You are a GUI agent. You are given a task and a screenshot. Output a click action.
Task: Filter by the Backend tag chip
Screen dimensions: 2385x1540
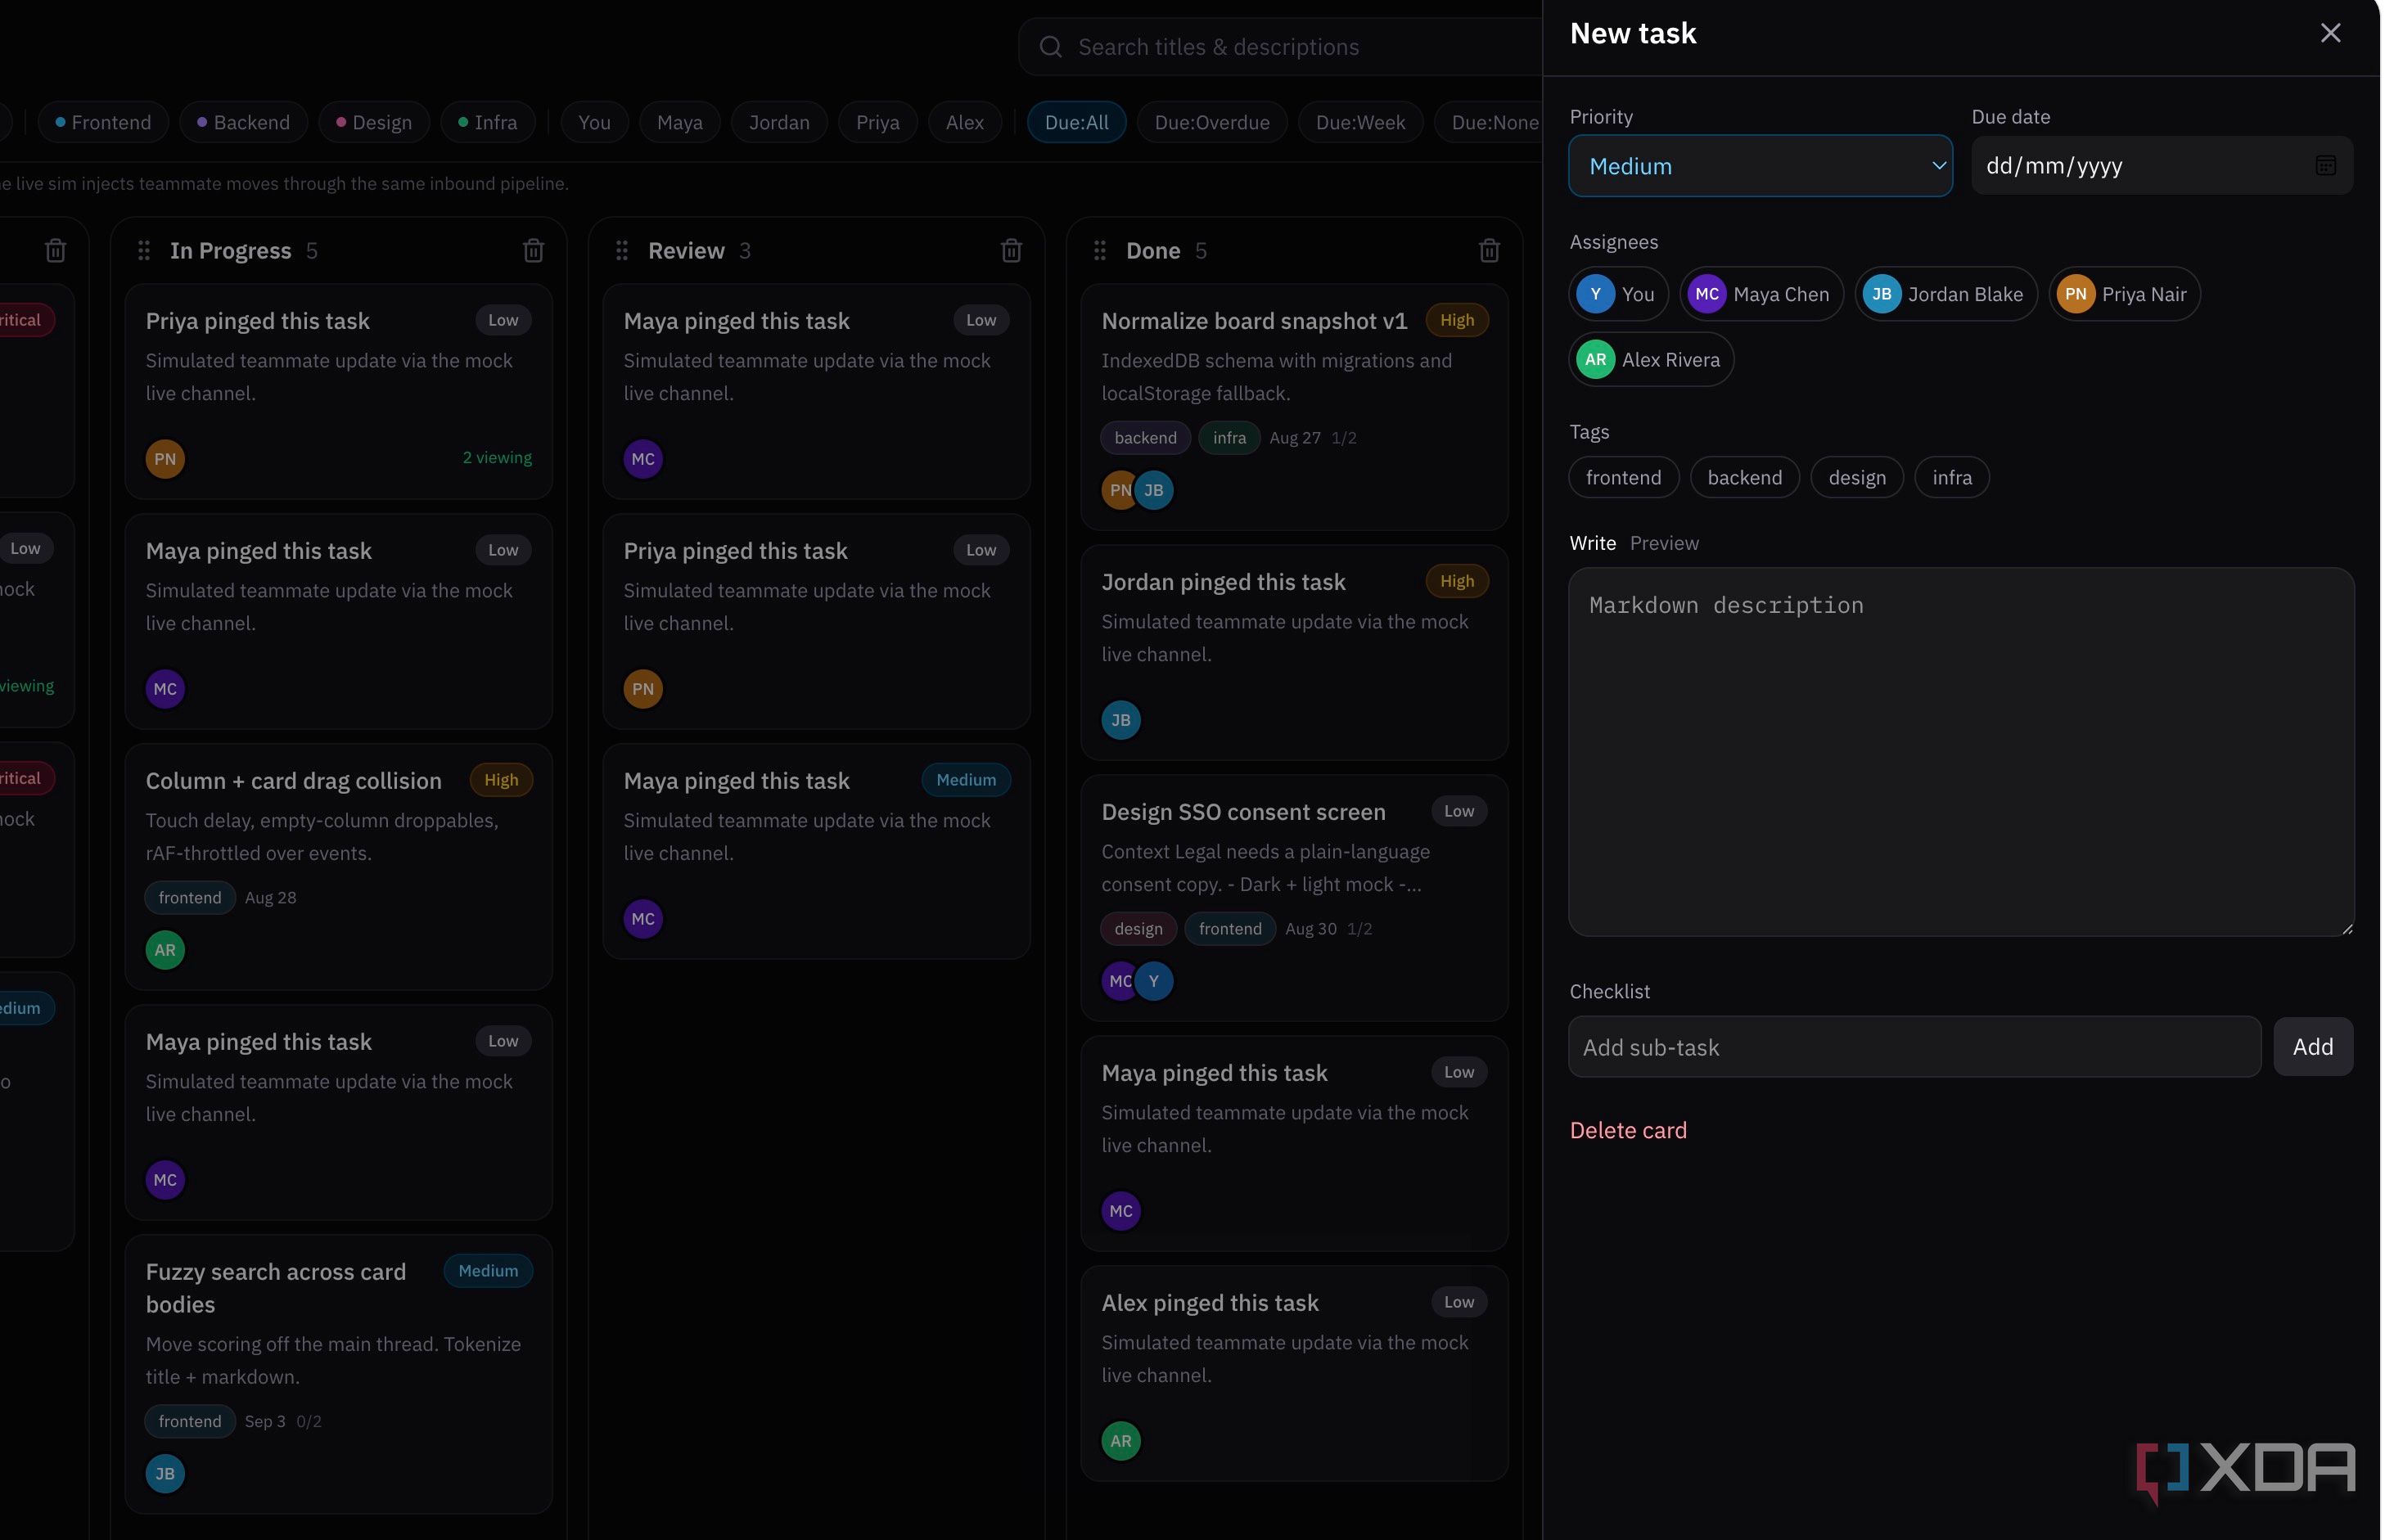click(x=243, y=122)
